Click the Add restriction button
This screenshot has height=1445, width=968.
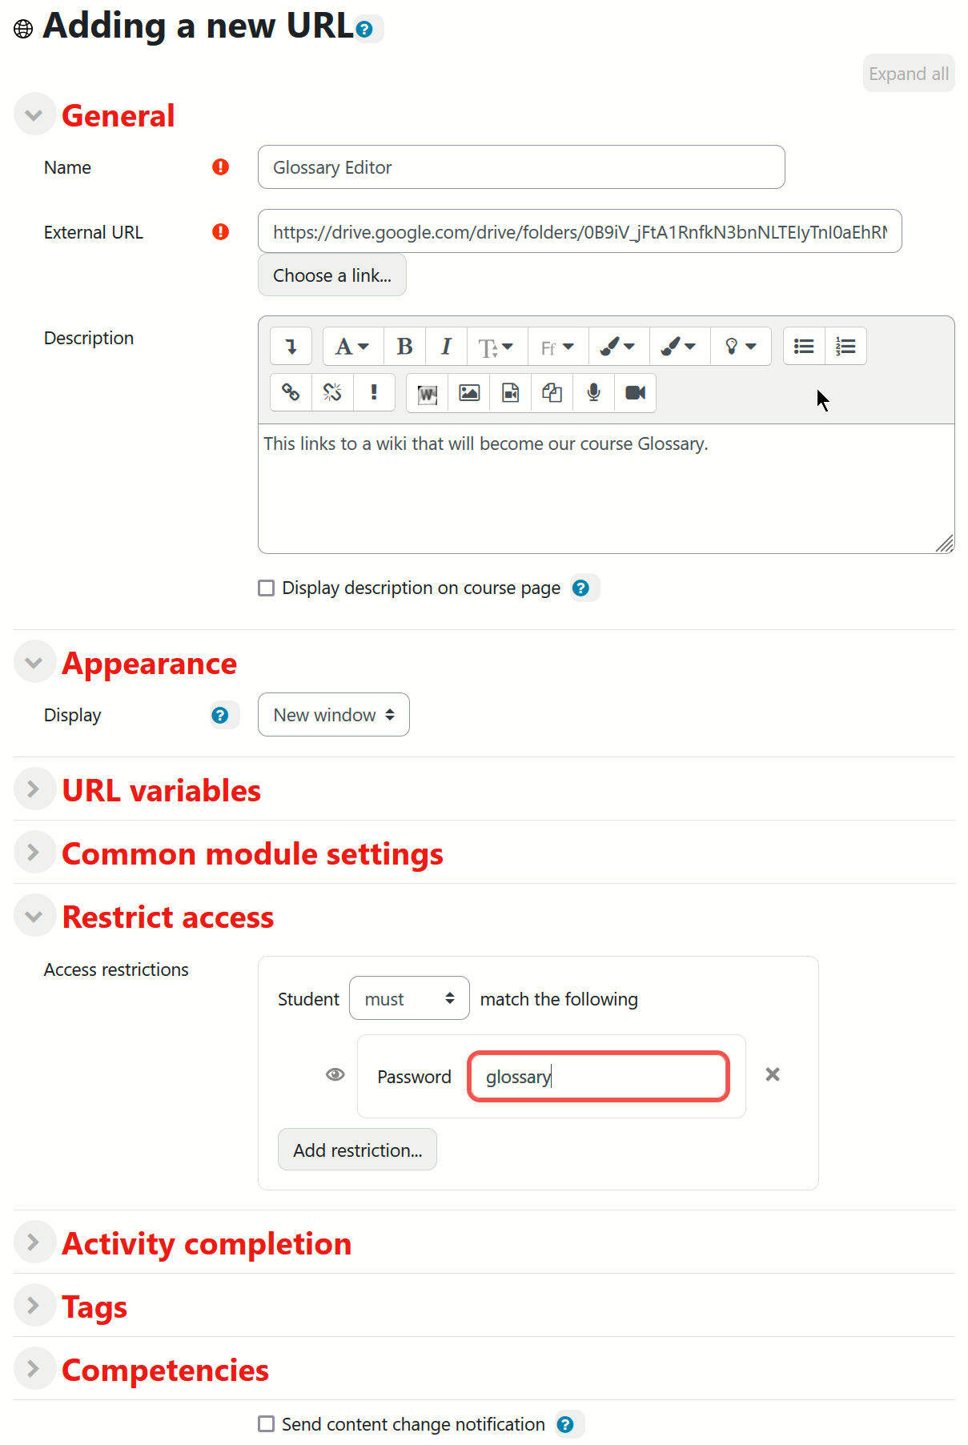point(357,1150)
